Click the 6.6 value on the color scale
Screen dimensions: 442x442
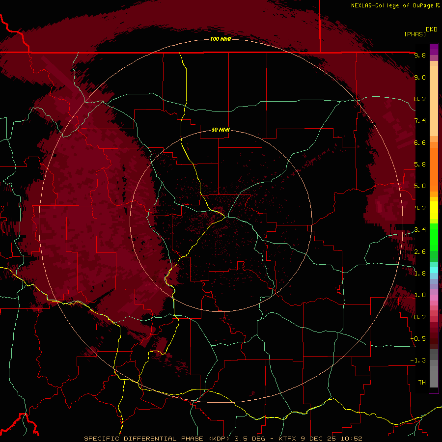click(420, 142)
